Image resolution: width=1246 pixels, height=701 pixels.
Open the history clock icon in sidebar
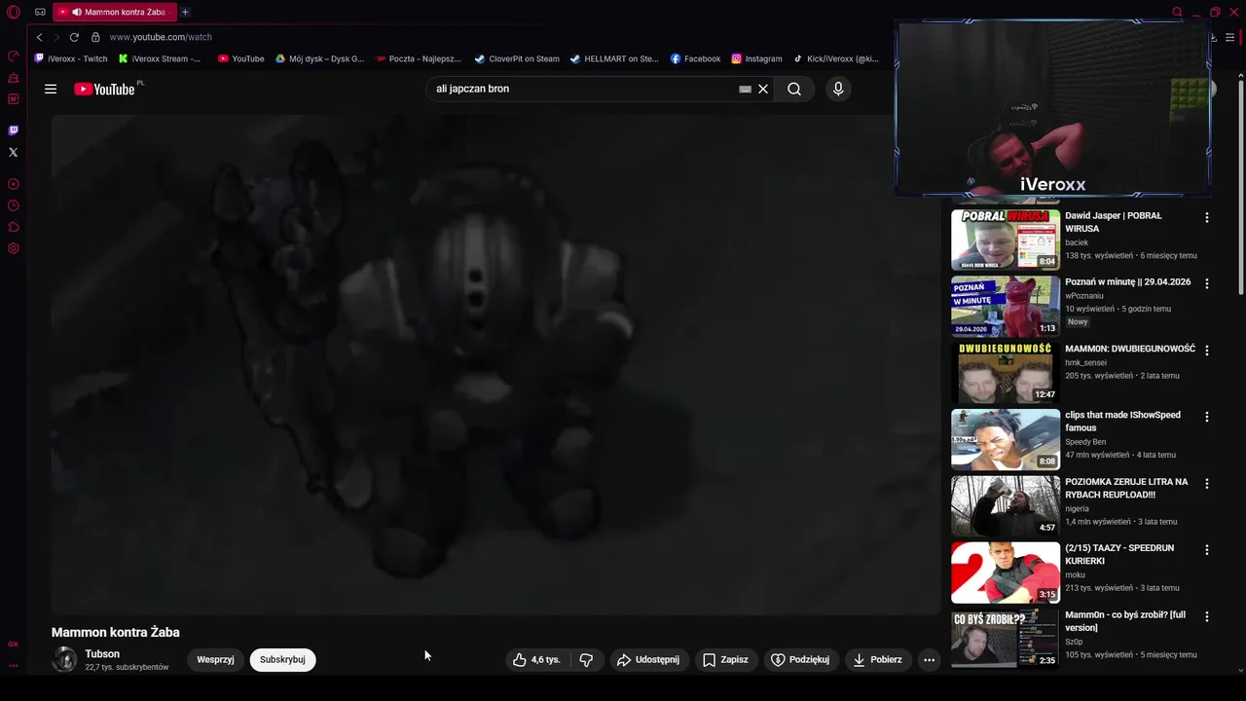pos(14,205)
